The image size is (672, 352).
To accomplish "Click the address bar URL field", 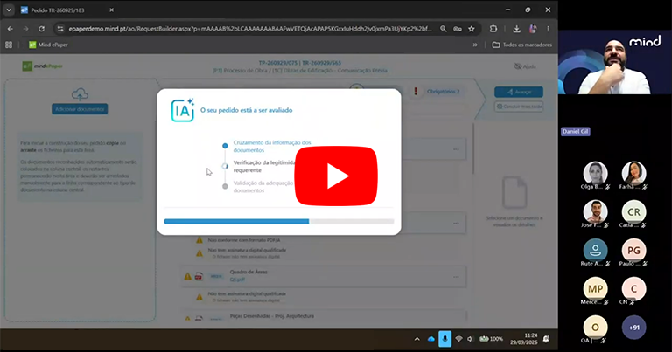I will pos(250,29).
